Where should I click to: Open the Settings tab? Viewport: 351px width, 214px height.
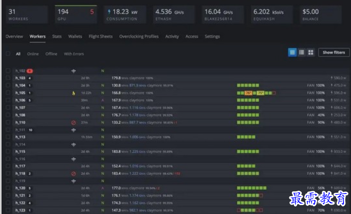212,36
